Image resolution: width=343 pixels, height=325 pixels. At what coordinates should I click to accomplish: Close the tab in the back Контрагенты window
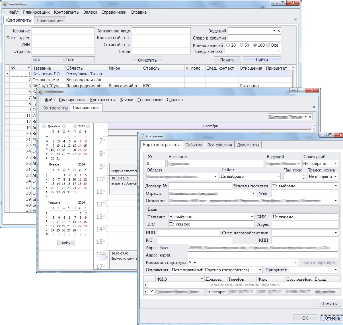click(x=295, y=20)
